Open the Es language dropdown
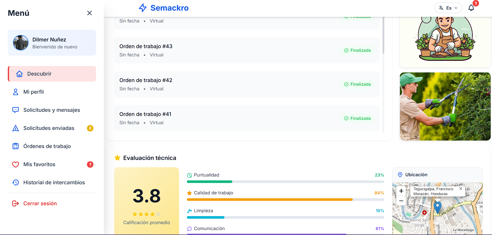This screenshot has height=235, width=492. (448, 8)
